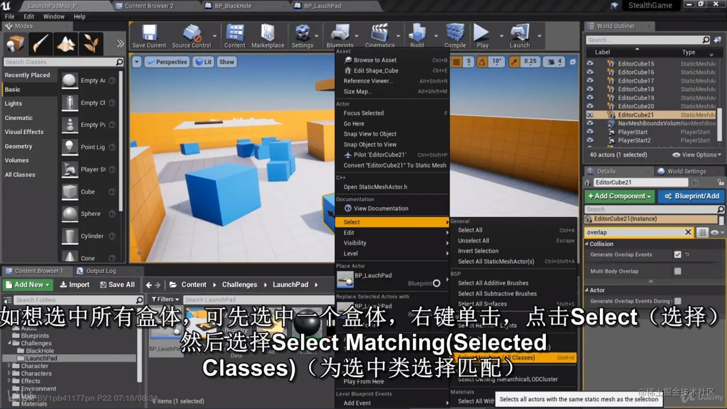Open the Add Component dropdown
This screenshot has height=409, width=727.
tap(619, 196)
